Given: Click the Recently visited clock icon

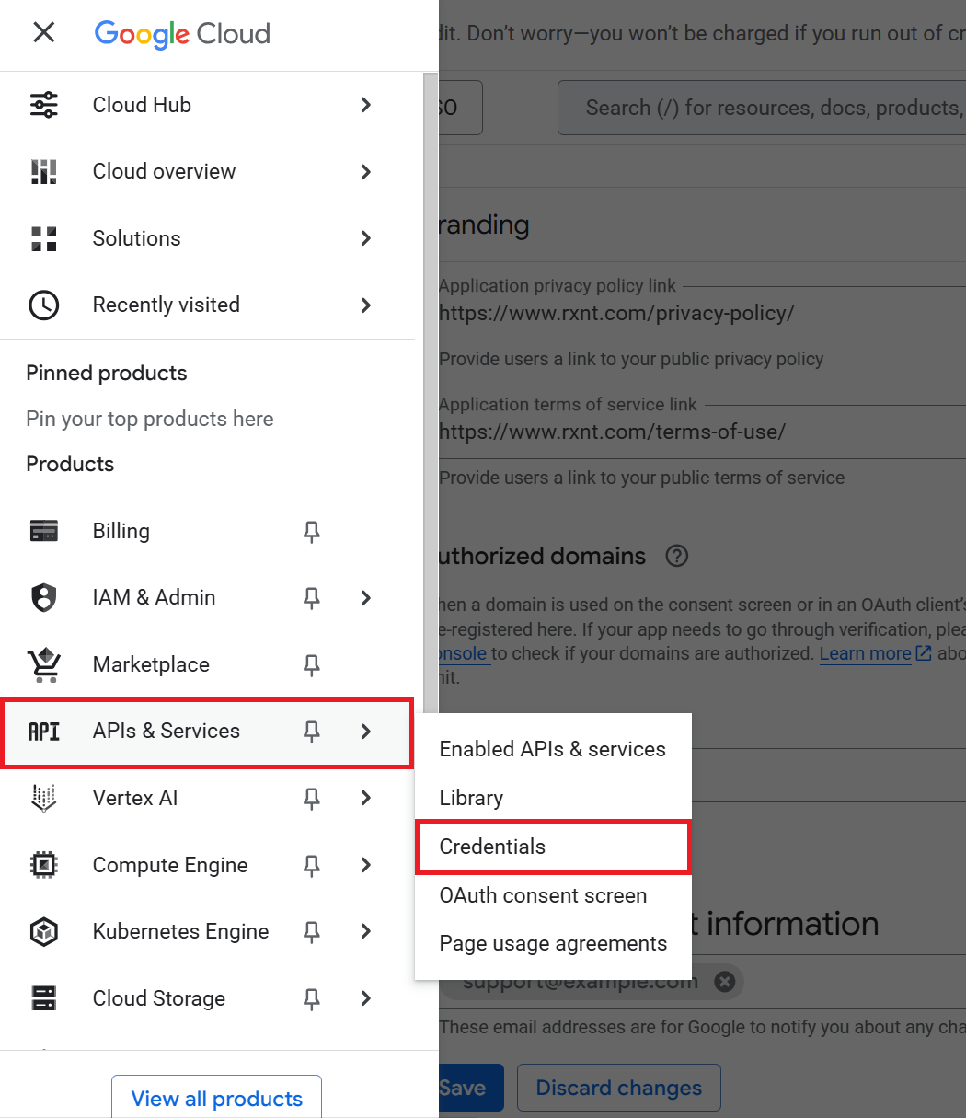Looking at the screenshot, I should tap(44, 305).
